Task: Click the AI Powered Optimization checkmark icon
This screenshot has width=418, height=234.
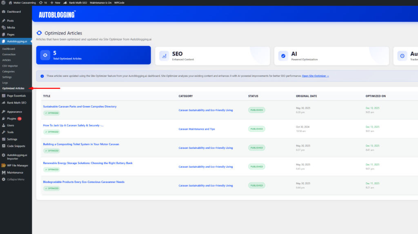Action: [283, 56]
